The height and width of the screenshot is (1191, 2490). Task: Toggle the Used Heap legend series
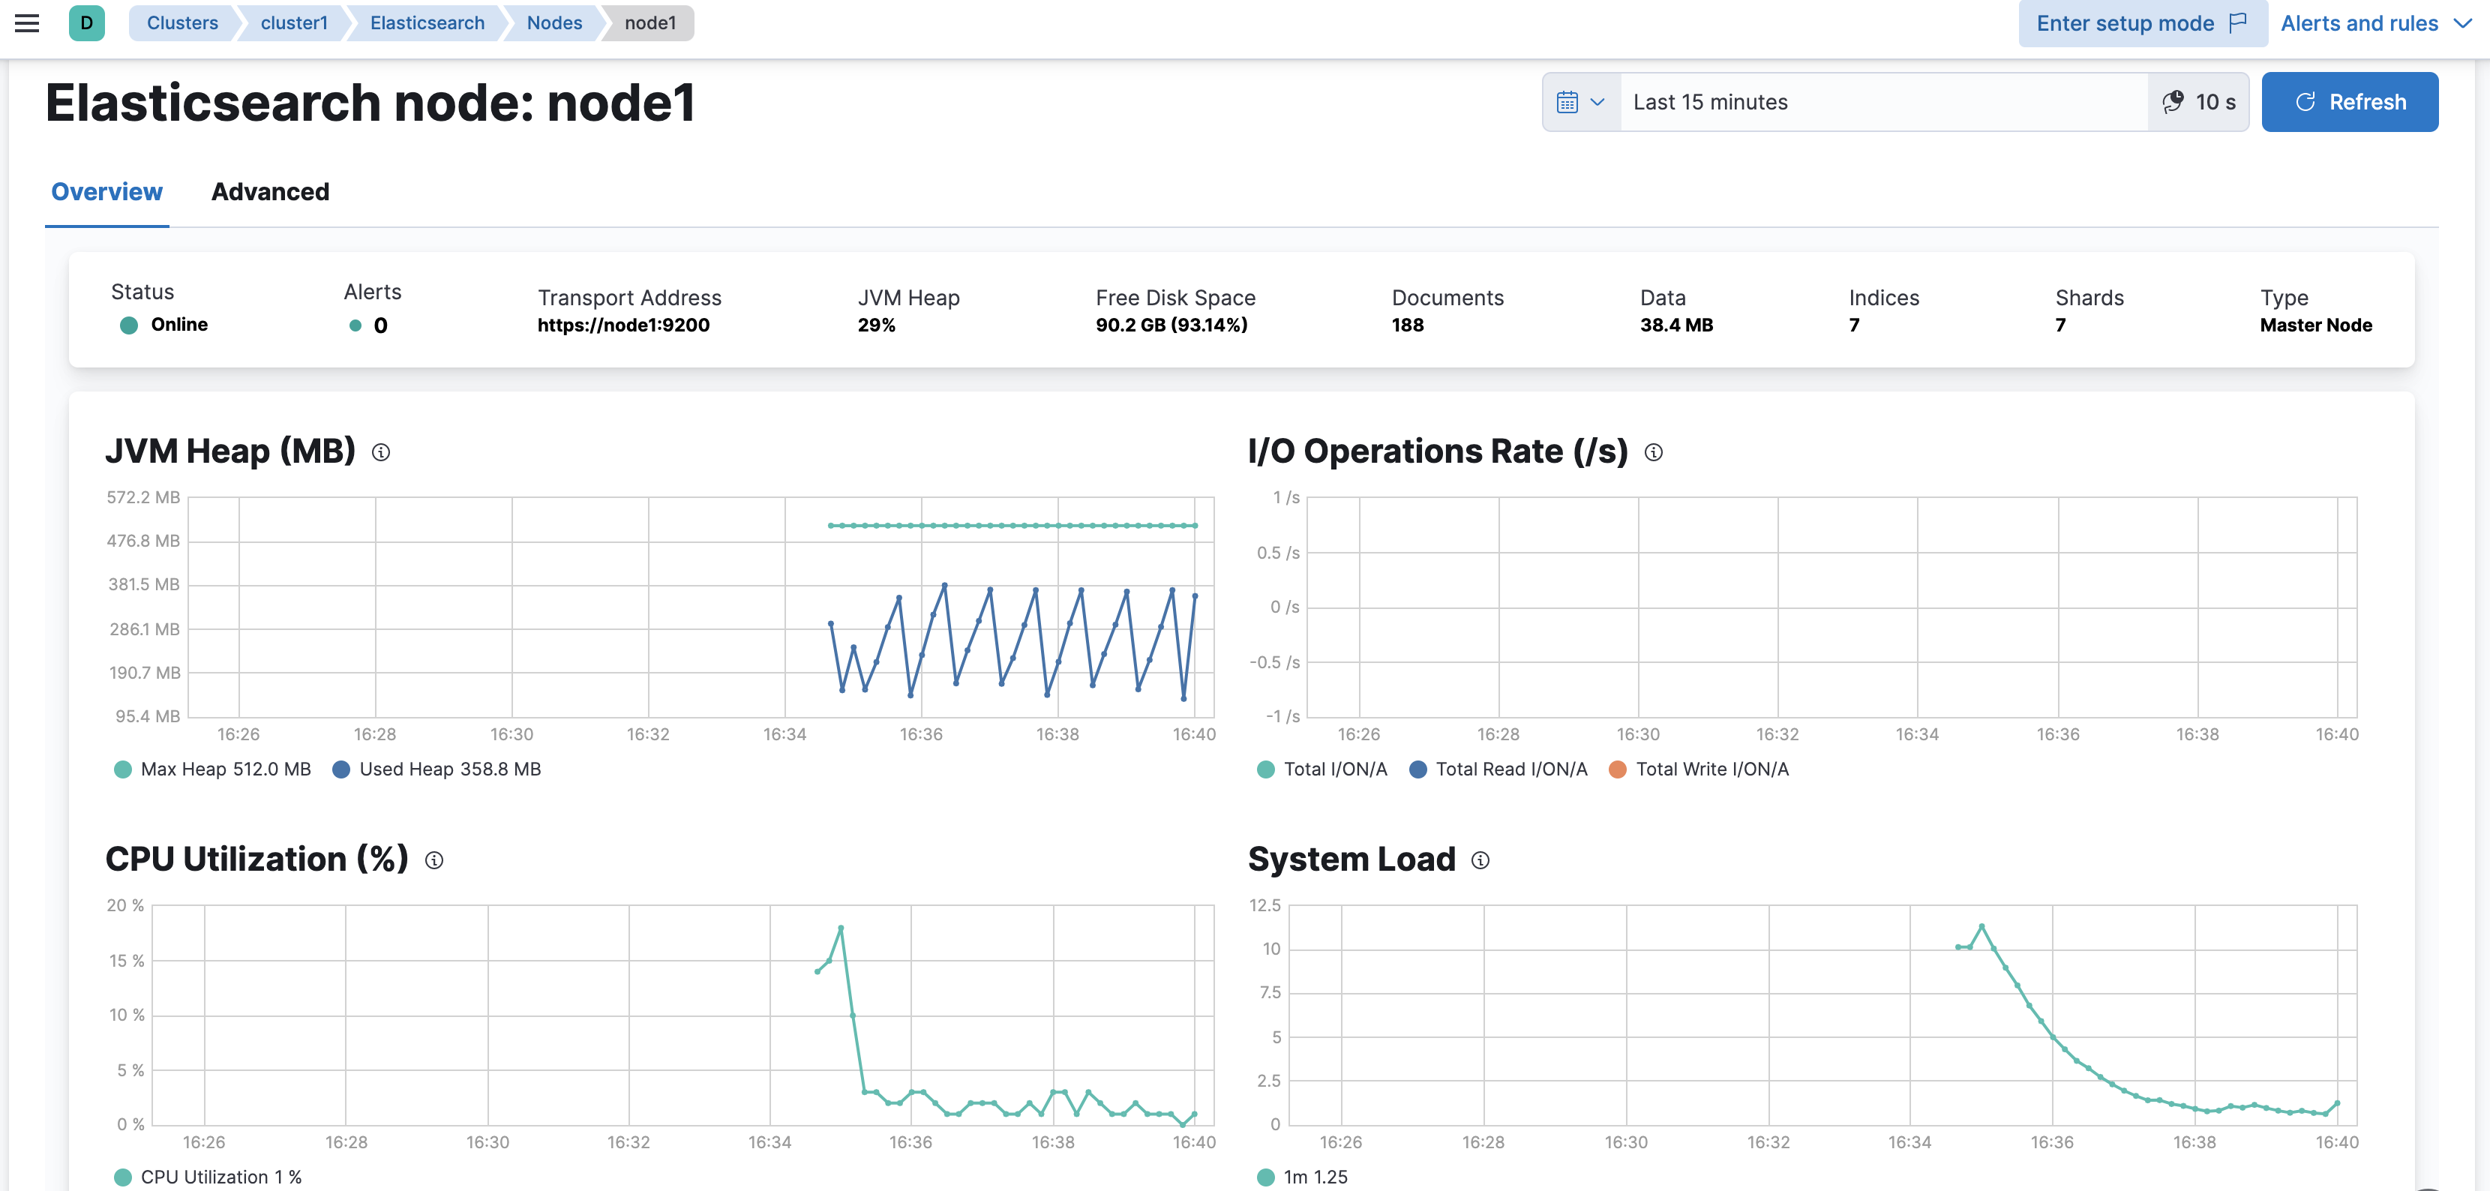(437, 769)
